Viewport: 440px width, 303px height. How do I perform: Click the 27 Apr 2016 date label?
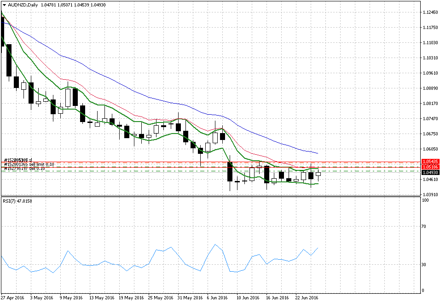click(12, 297)
